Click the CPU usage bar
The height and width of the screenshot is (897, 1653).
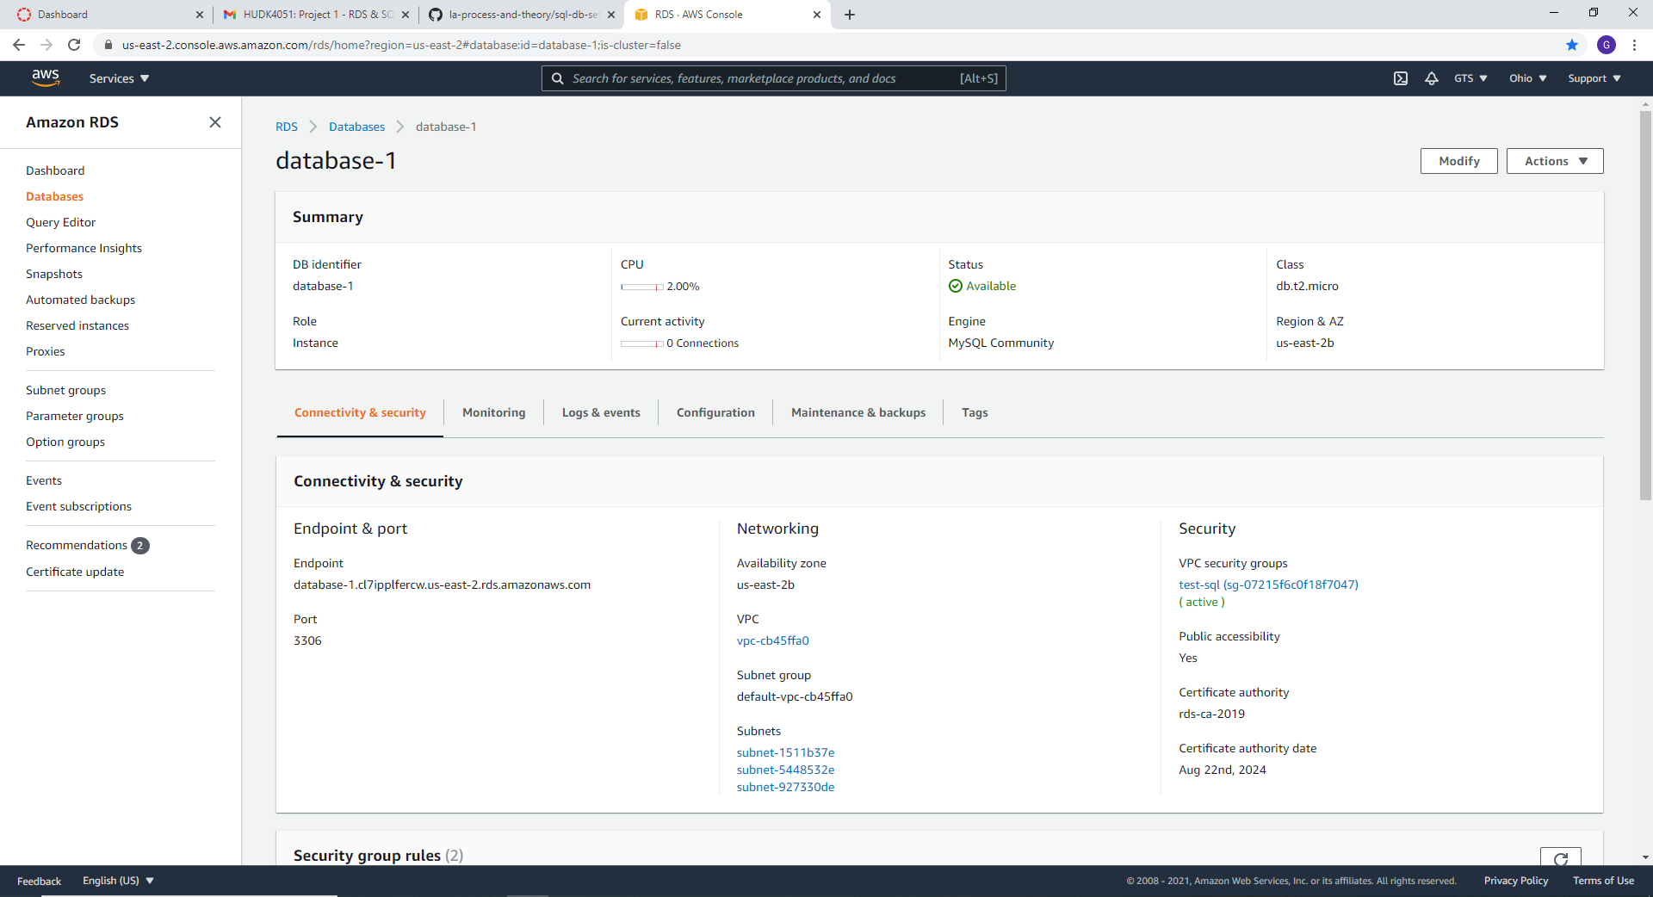[x=642, y=287]
